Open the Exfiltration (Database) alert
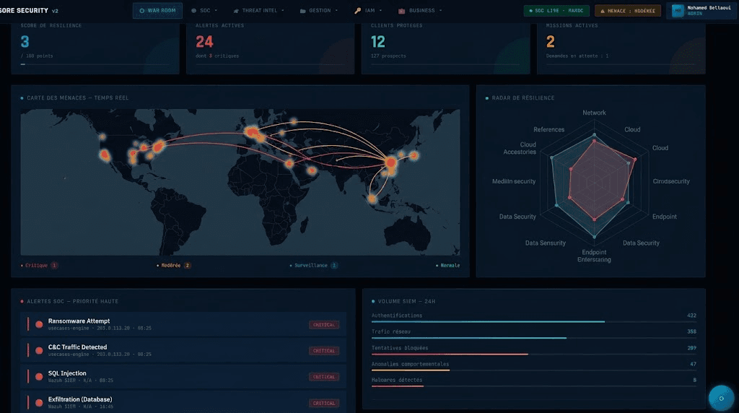This screenshot has width=739, height=413. point(183,402)
